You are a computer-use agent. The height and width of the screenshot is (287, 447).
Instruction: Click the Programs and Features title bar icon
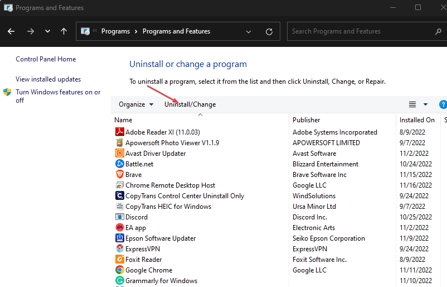(8, 8)
